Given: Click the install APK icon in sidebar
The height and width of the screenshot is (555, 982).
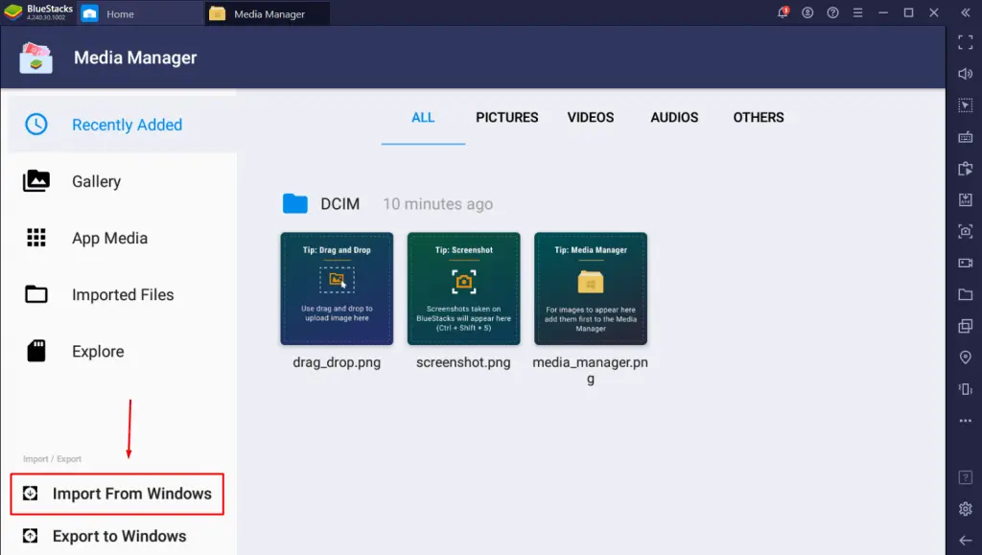Looking at the screenshot, I should click(965, 199).
